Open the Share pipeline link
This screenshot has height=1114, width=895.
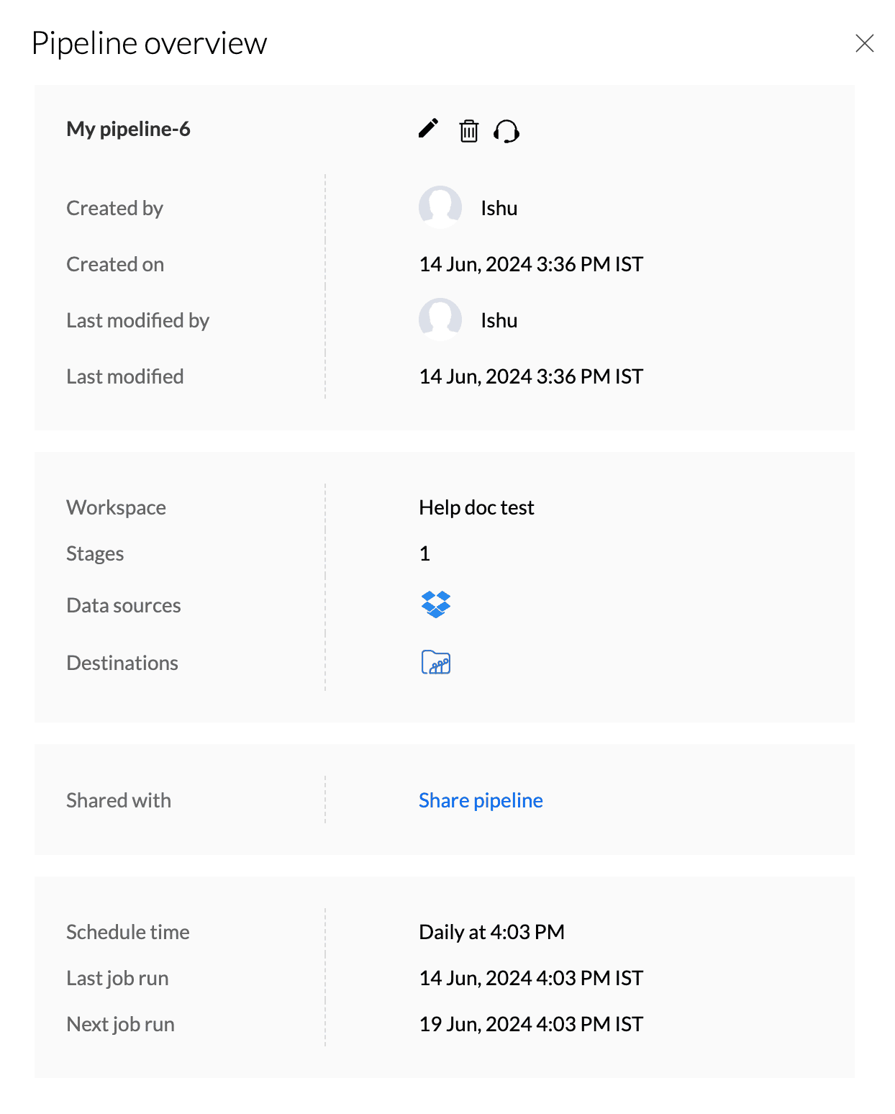coord(481,800)
